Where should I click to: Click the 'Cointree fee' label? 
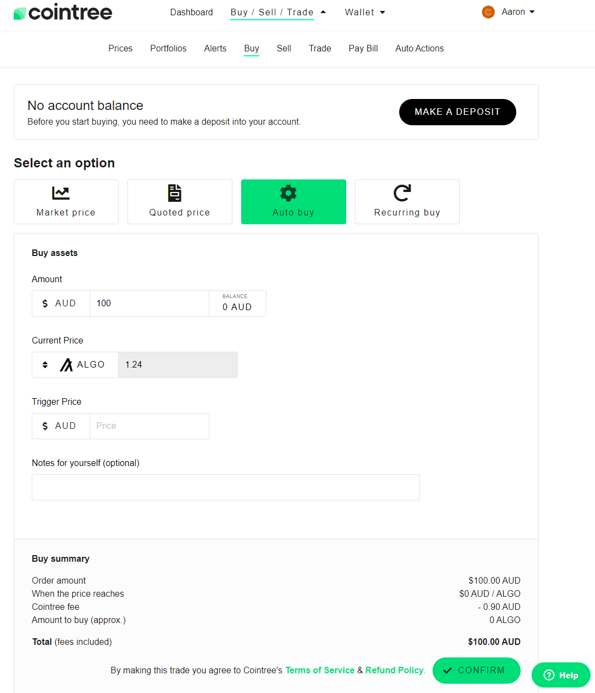click(56, 607)
